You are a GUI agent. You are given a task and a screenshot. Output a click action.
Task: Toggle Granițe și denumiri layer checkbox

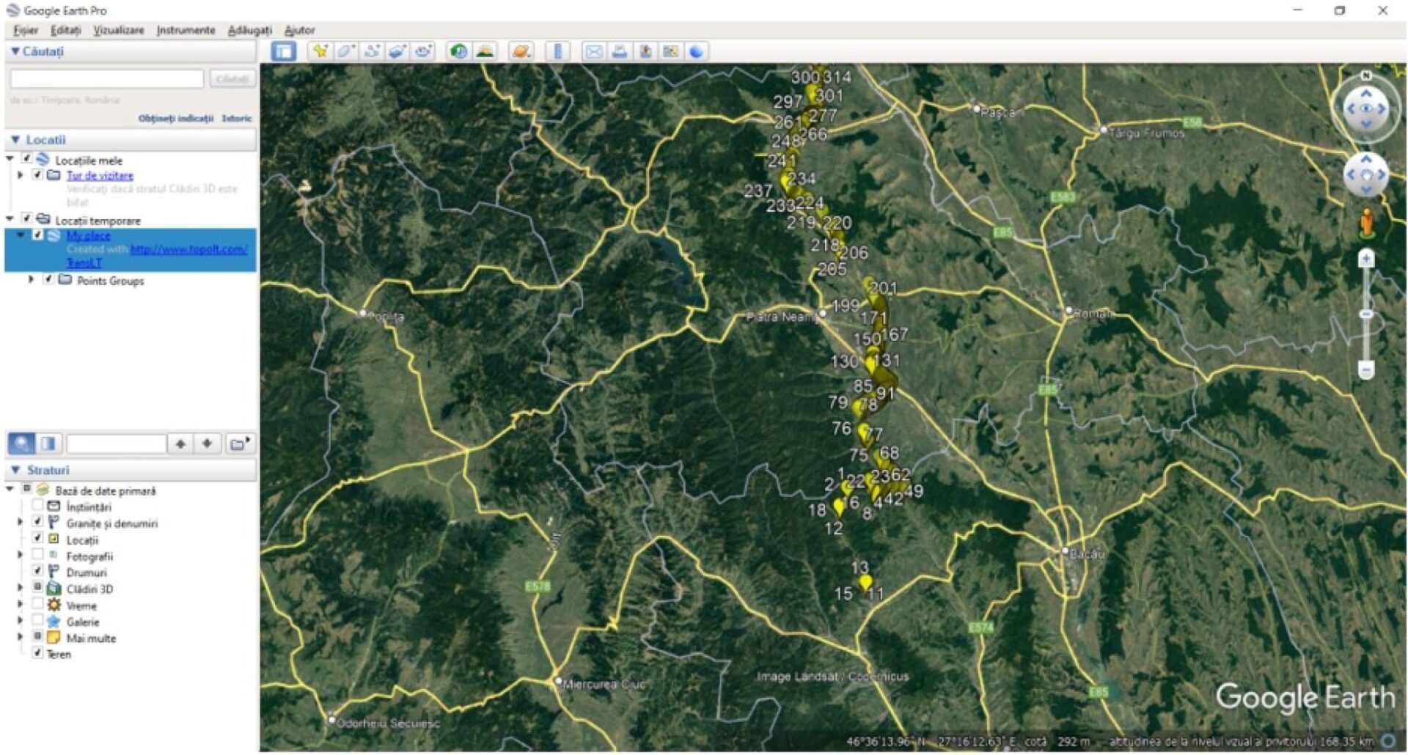(37, 522)
